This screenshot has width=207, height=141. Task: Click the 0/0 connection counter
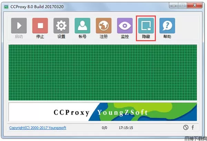pos(105,128)
